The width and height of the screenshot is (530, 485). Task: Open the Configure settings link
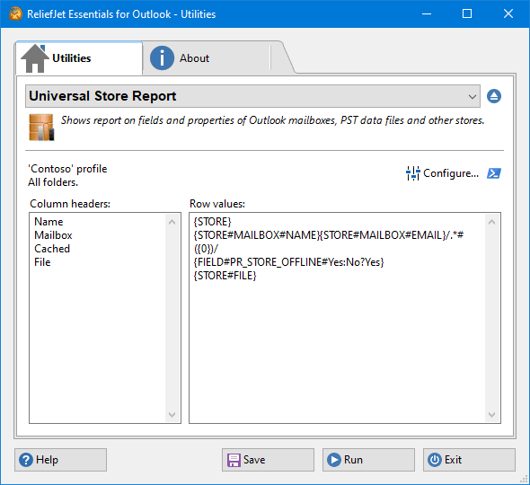451,173
